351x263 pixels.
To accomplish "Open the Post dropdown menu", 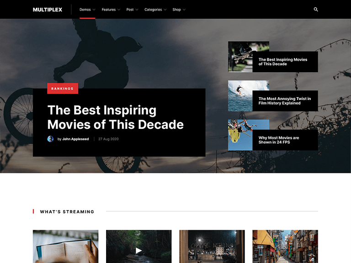I will tap(133, 10).
